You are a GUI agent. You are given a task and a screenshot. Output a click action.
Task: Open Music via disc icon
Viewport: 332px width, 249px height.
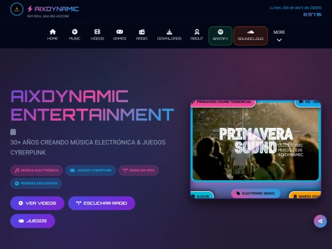tap(74, 32)
